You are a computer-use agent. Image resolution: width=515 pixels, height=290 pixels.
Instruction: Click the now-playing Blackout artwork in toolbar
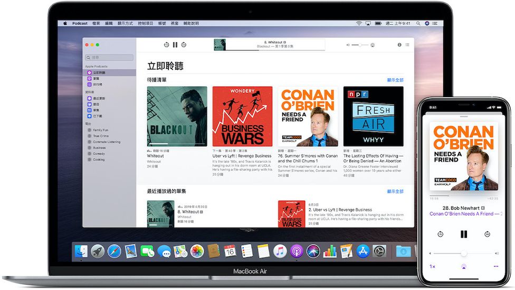(x=220, y=45)
